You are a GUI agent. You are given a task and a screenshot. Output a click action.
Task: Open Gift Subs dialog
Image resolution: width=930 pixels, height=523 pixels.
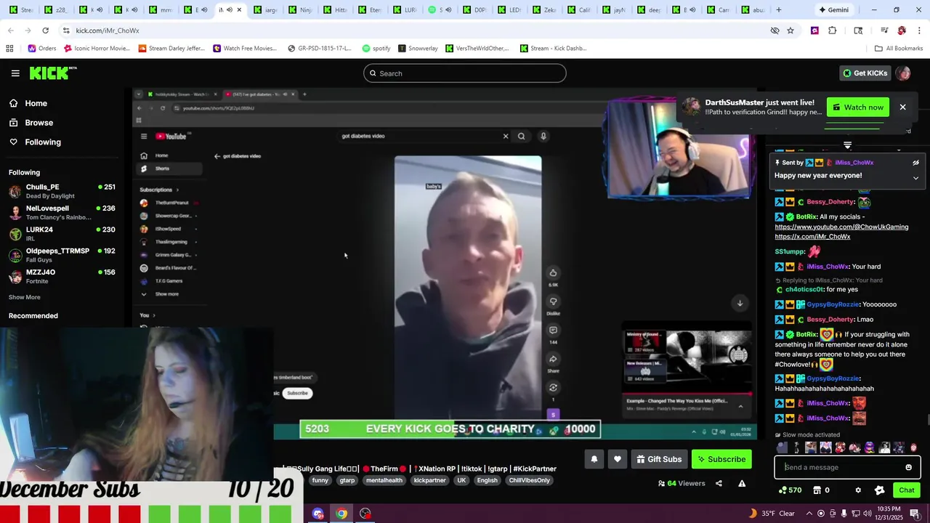659,459
